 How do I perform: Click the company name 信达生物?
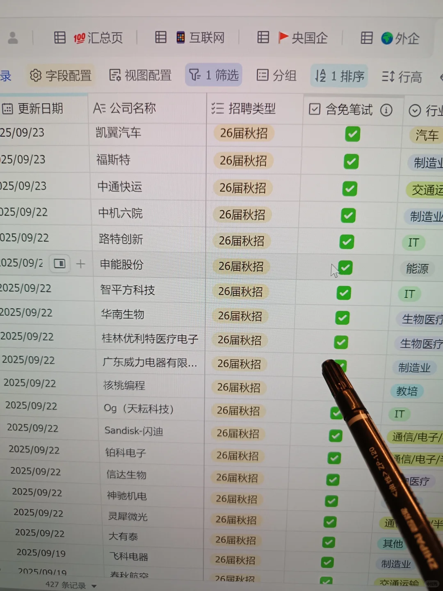pyautogui.click(x=126, y=474)
